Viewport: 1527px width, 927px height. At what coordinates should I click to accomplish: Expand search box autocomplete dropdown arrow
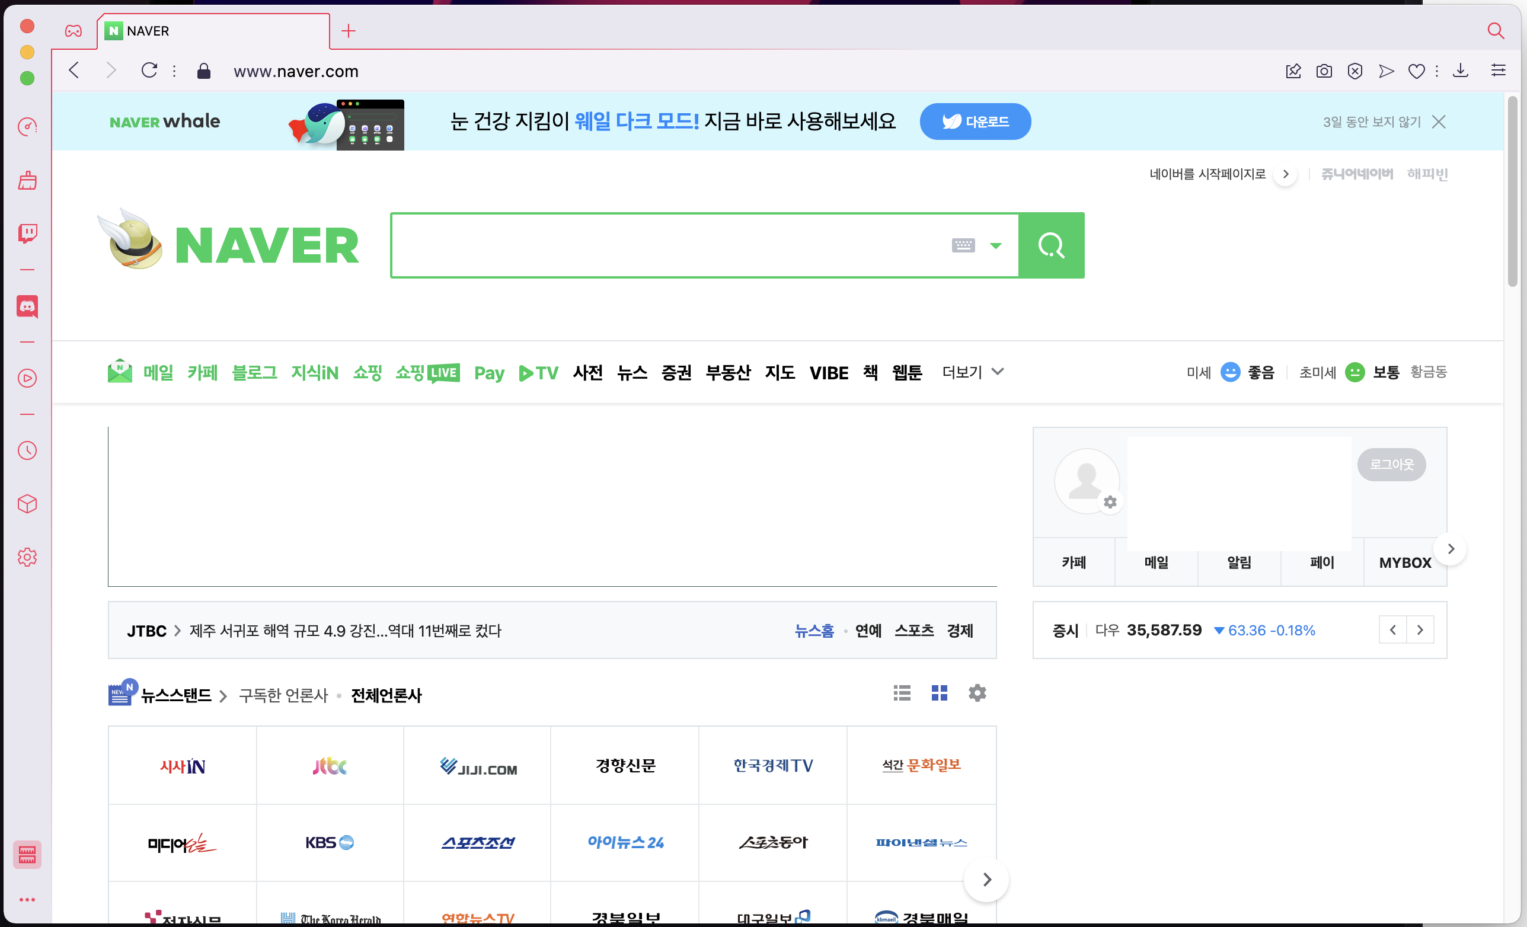click(995, 245)
